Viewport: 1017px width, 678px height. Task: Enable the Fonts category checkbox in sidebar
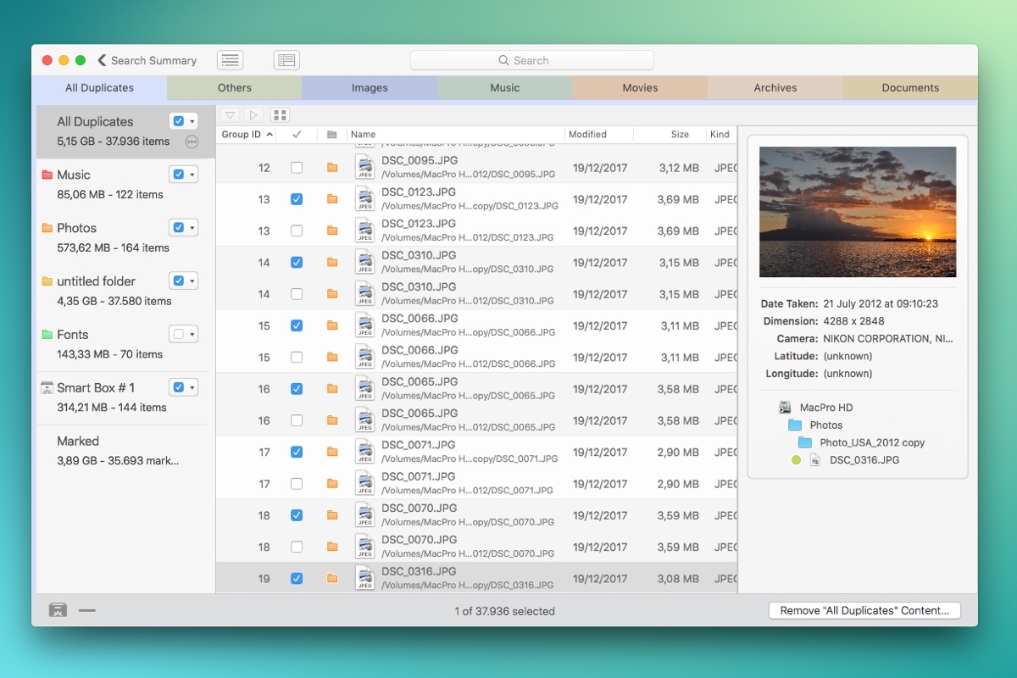click(x=178, y=335)
